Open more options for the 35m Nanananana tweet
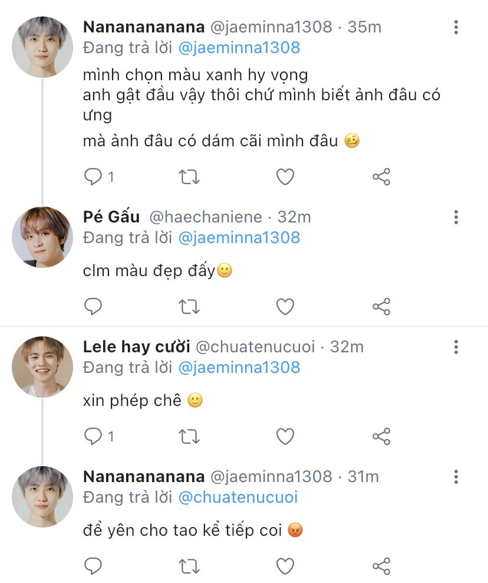The height and width of the screenshot is (583, 488). point(456,27)
